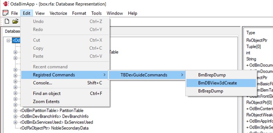Expand the PartitionTable tree node
The image size is (273, 133).
[x=15, y=110]
